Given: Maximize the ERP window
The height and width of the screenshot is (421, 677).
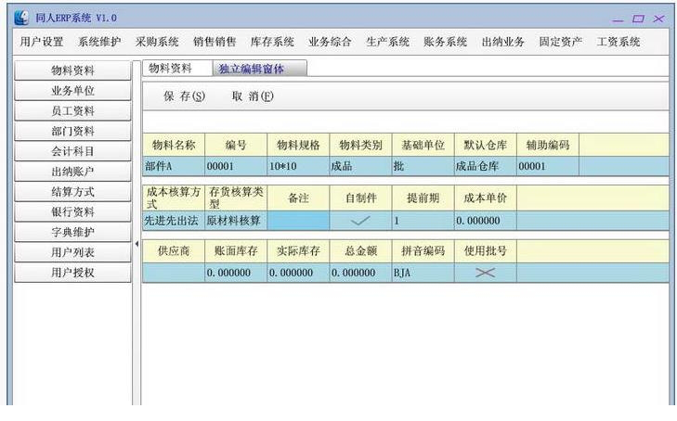Looking at the screenshot, I should point(638,19).
